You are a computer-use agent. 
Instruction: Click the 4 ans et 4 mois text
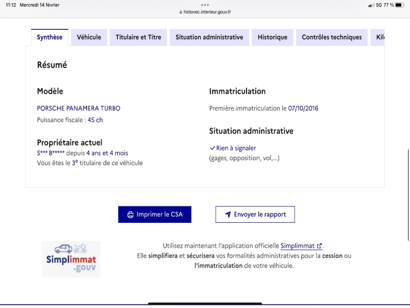pyautogui.click(x=107, y=153)
